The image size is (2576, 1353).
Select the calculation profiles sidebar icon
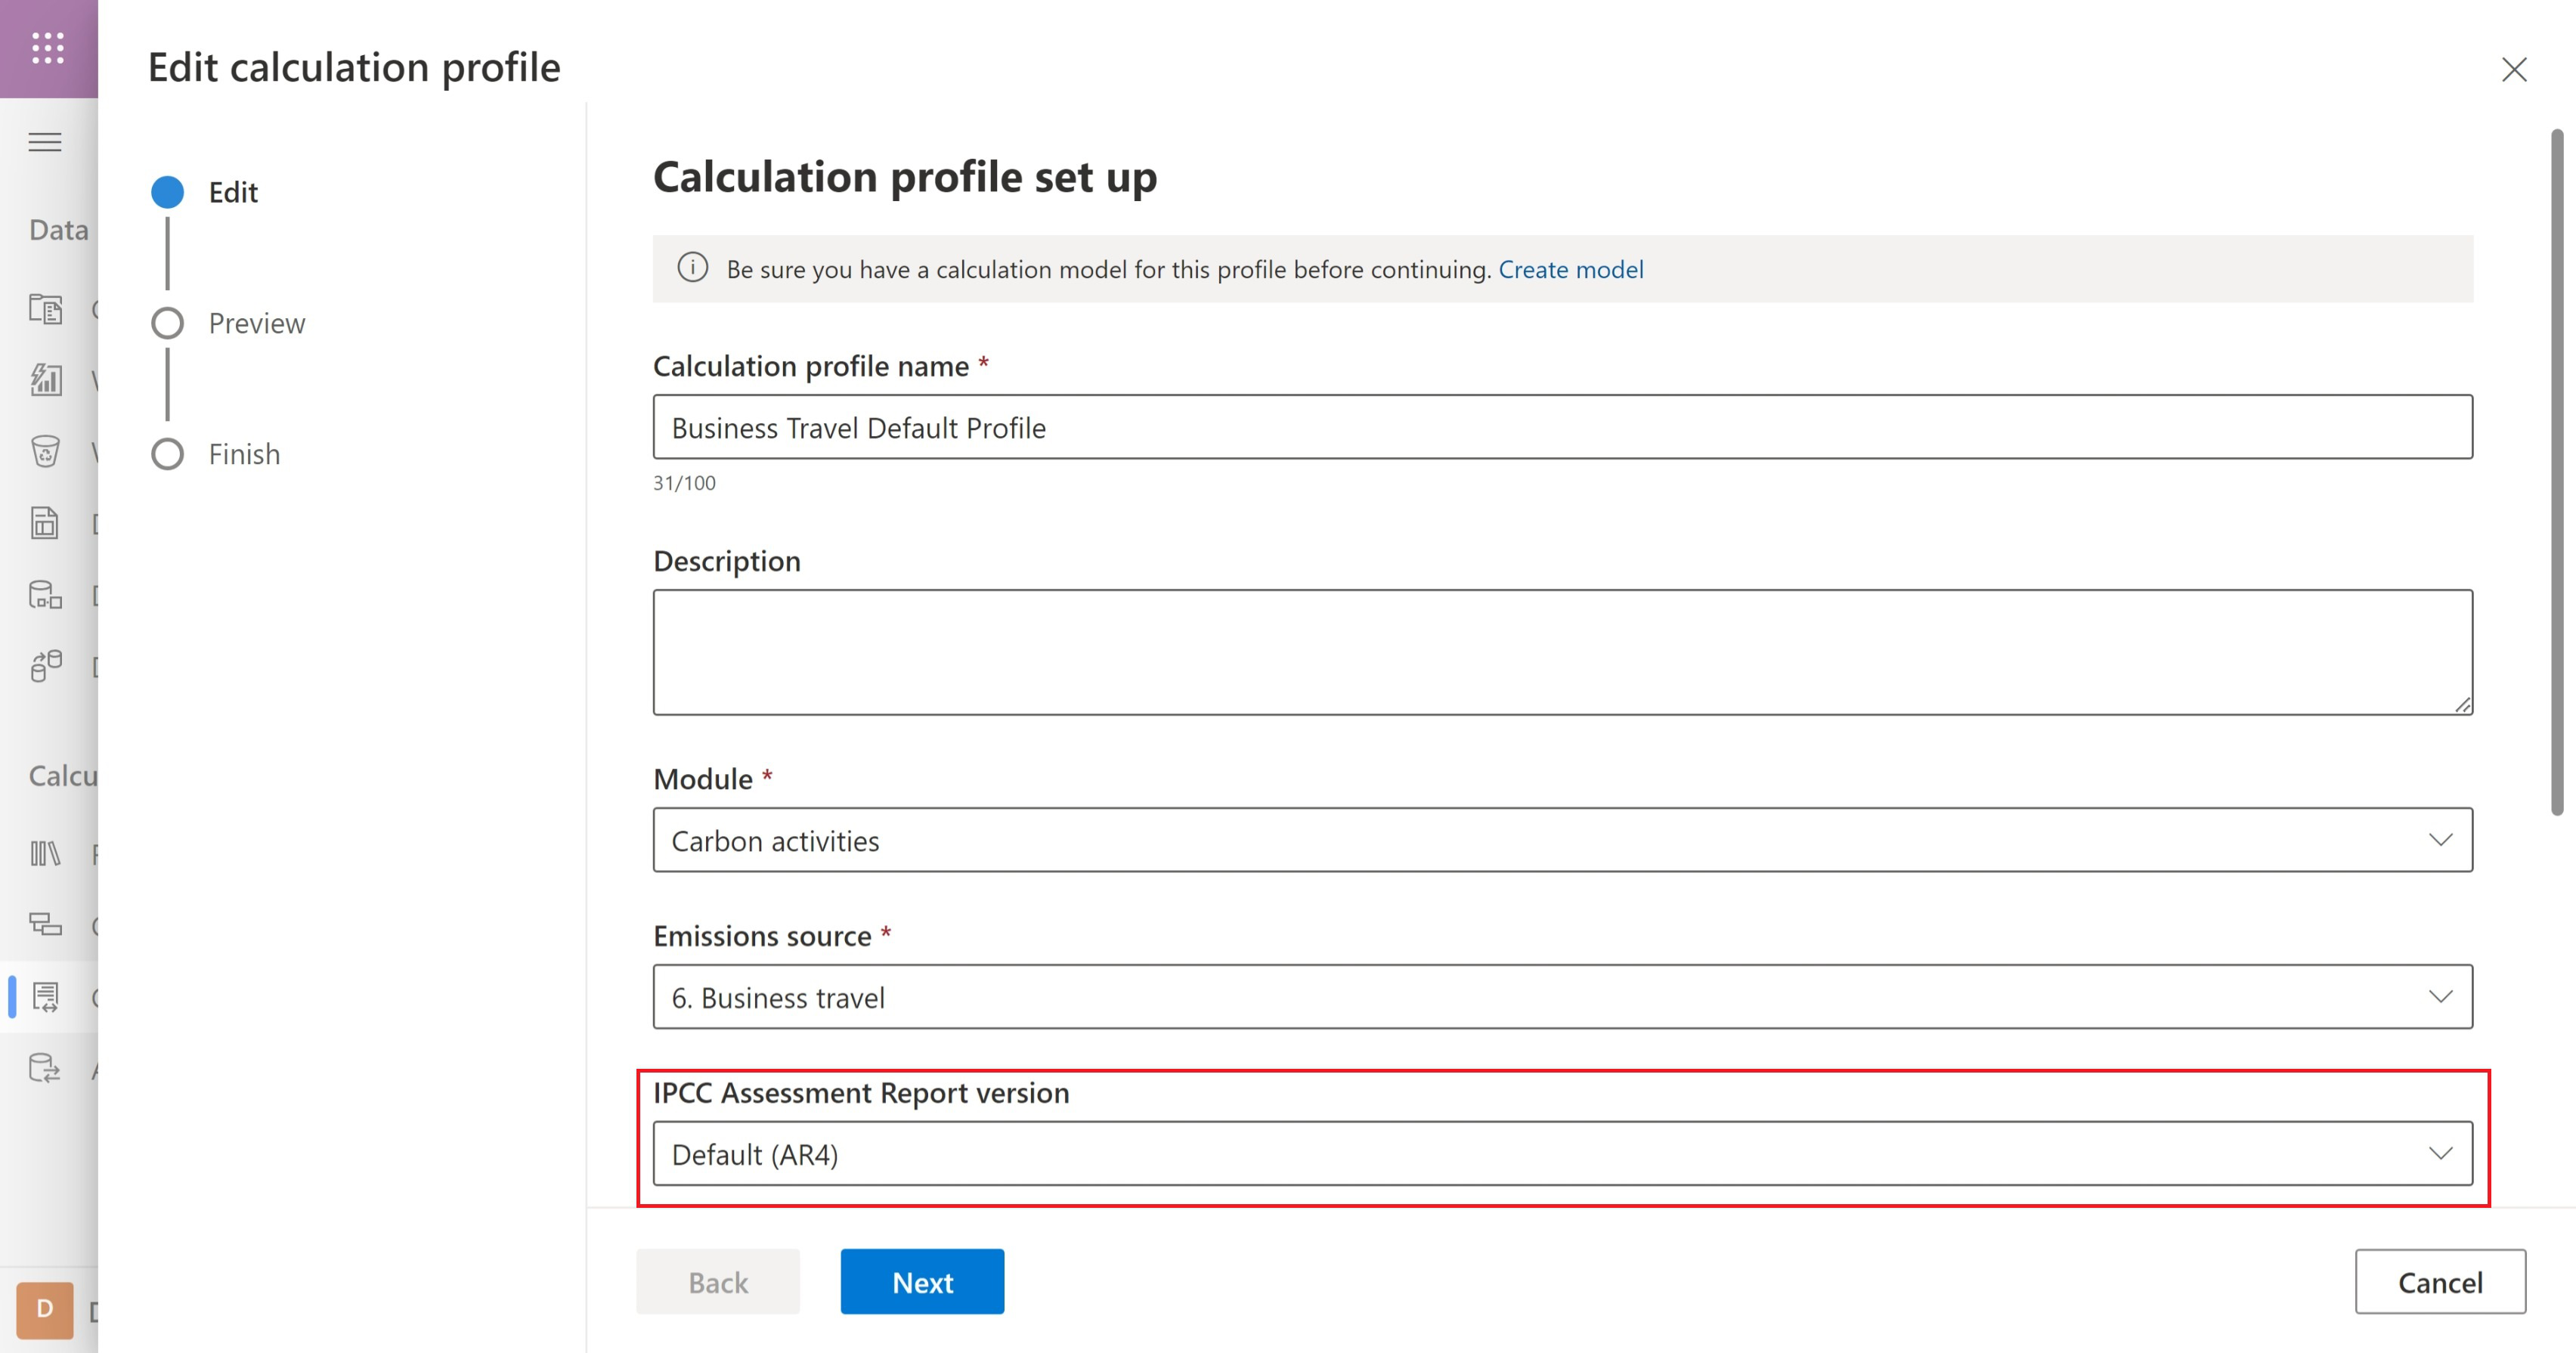point(45,997)
